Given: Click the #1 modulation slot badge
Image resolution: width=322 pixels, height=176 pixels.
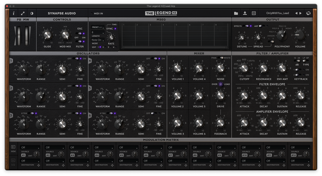Looking at the screenshot, I should tap(23, 155).
